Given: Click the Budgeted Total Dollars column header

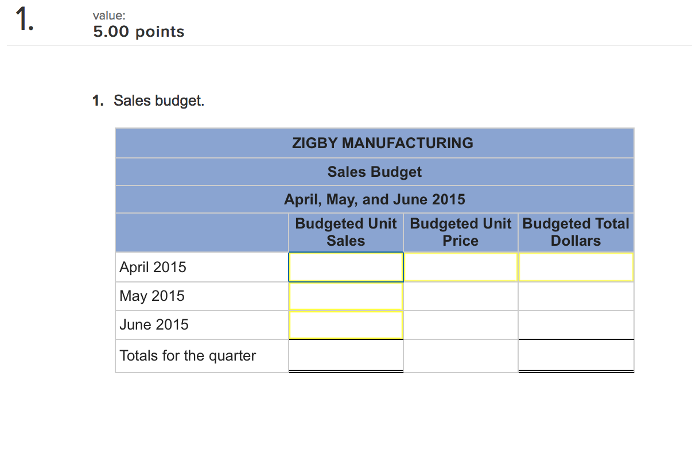Looking at the screenshot, I should 576,232.
